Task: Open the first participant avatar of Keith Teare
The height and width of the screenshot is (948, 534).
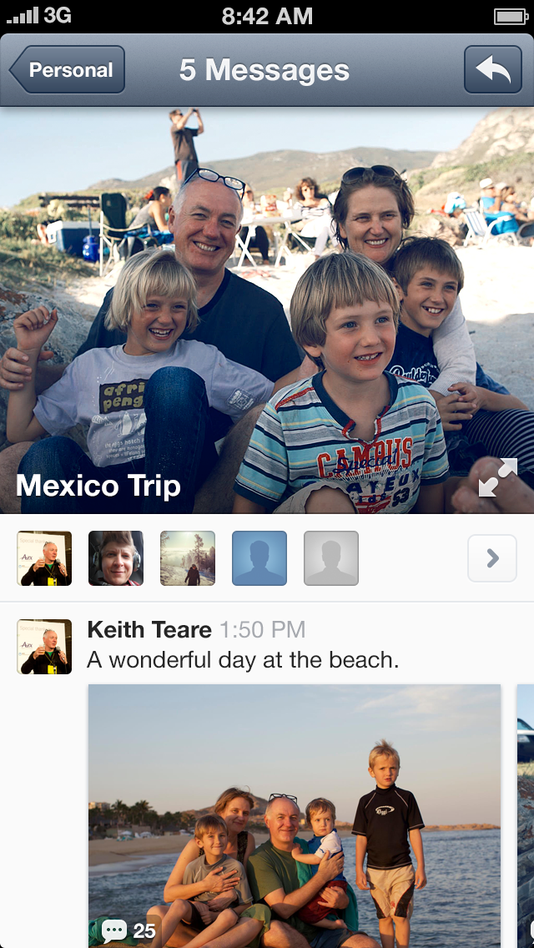Action: coord(44,558)
